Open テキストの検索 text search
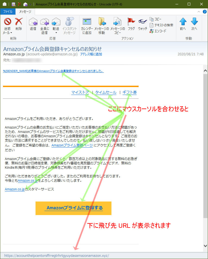The height and width of the screenshot is (259, 208). pyautogui.click(x=161, y=25)
